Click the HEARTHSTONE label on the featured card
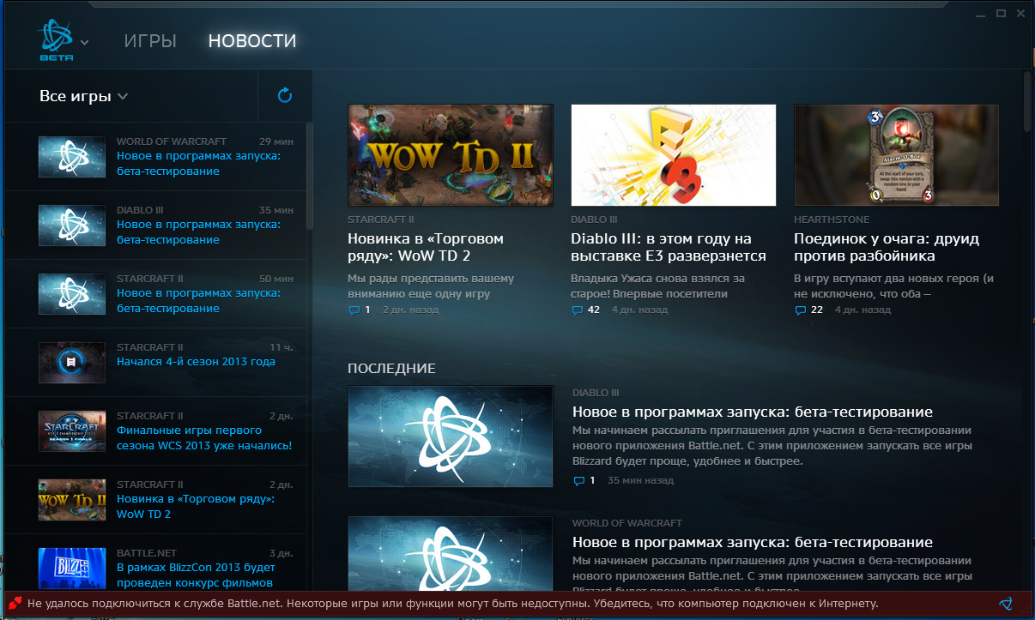Viewport: 1035px width, 620px height. (832, 220)
